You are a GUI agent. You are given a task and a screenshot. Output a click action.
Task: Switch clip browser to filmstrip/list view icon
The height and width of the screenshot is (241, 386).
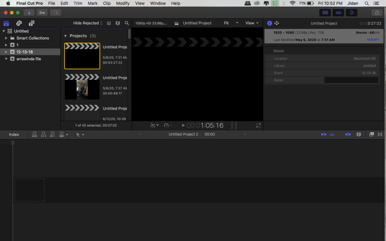coord(109,23)
